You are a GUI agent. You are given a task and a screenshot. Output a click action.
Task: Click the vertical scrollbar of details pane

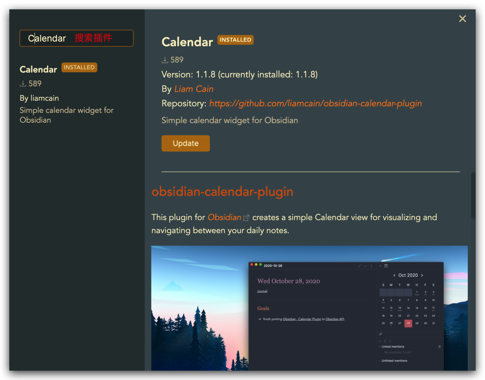[x=473, y=195]
